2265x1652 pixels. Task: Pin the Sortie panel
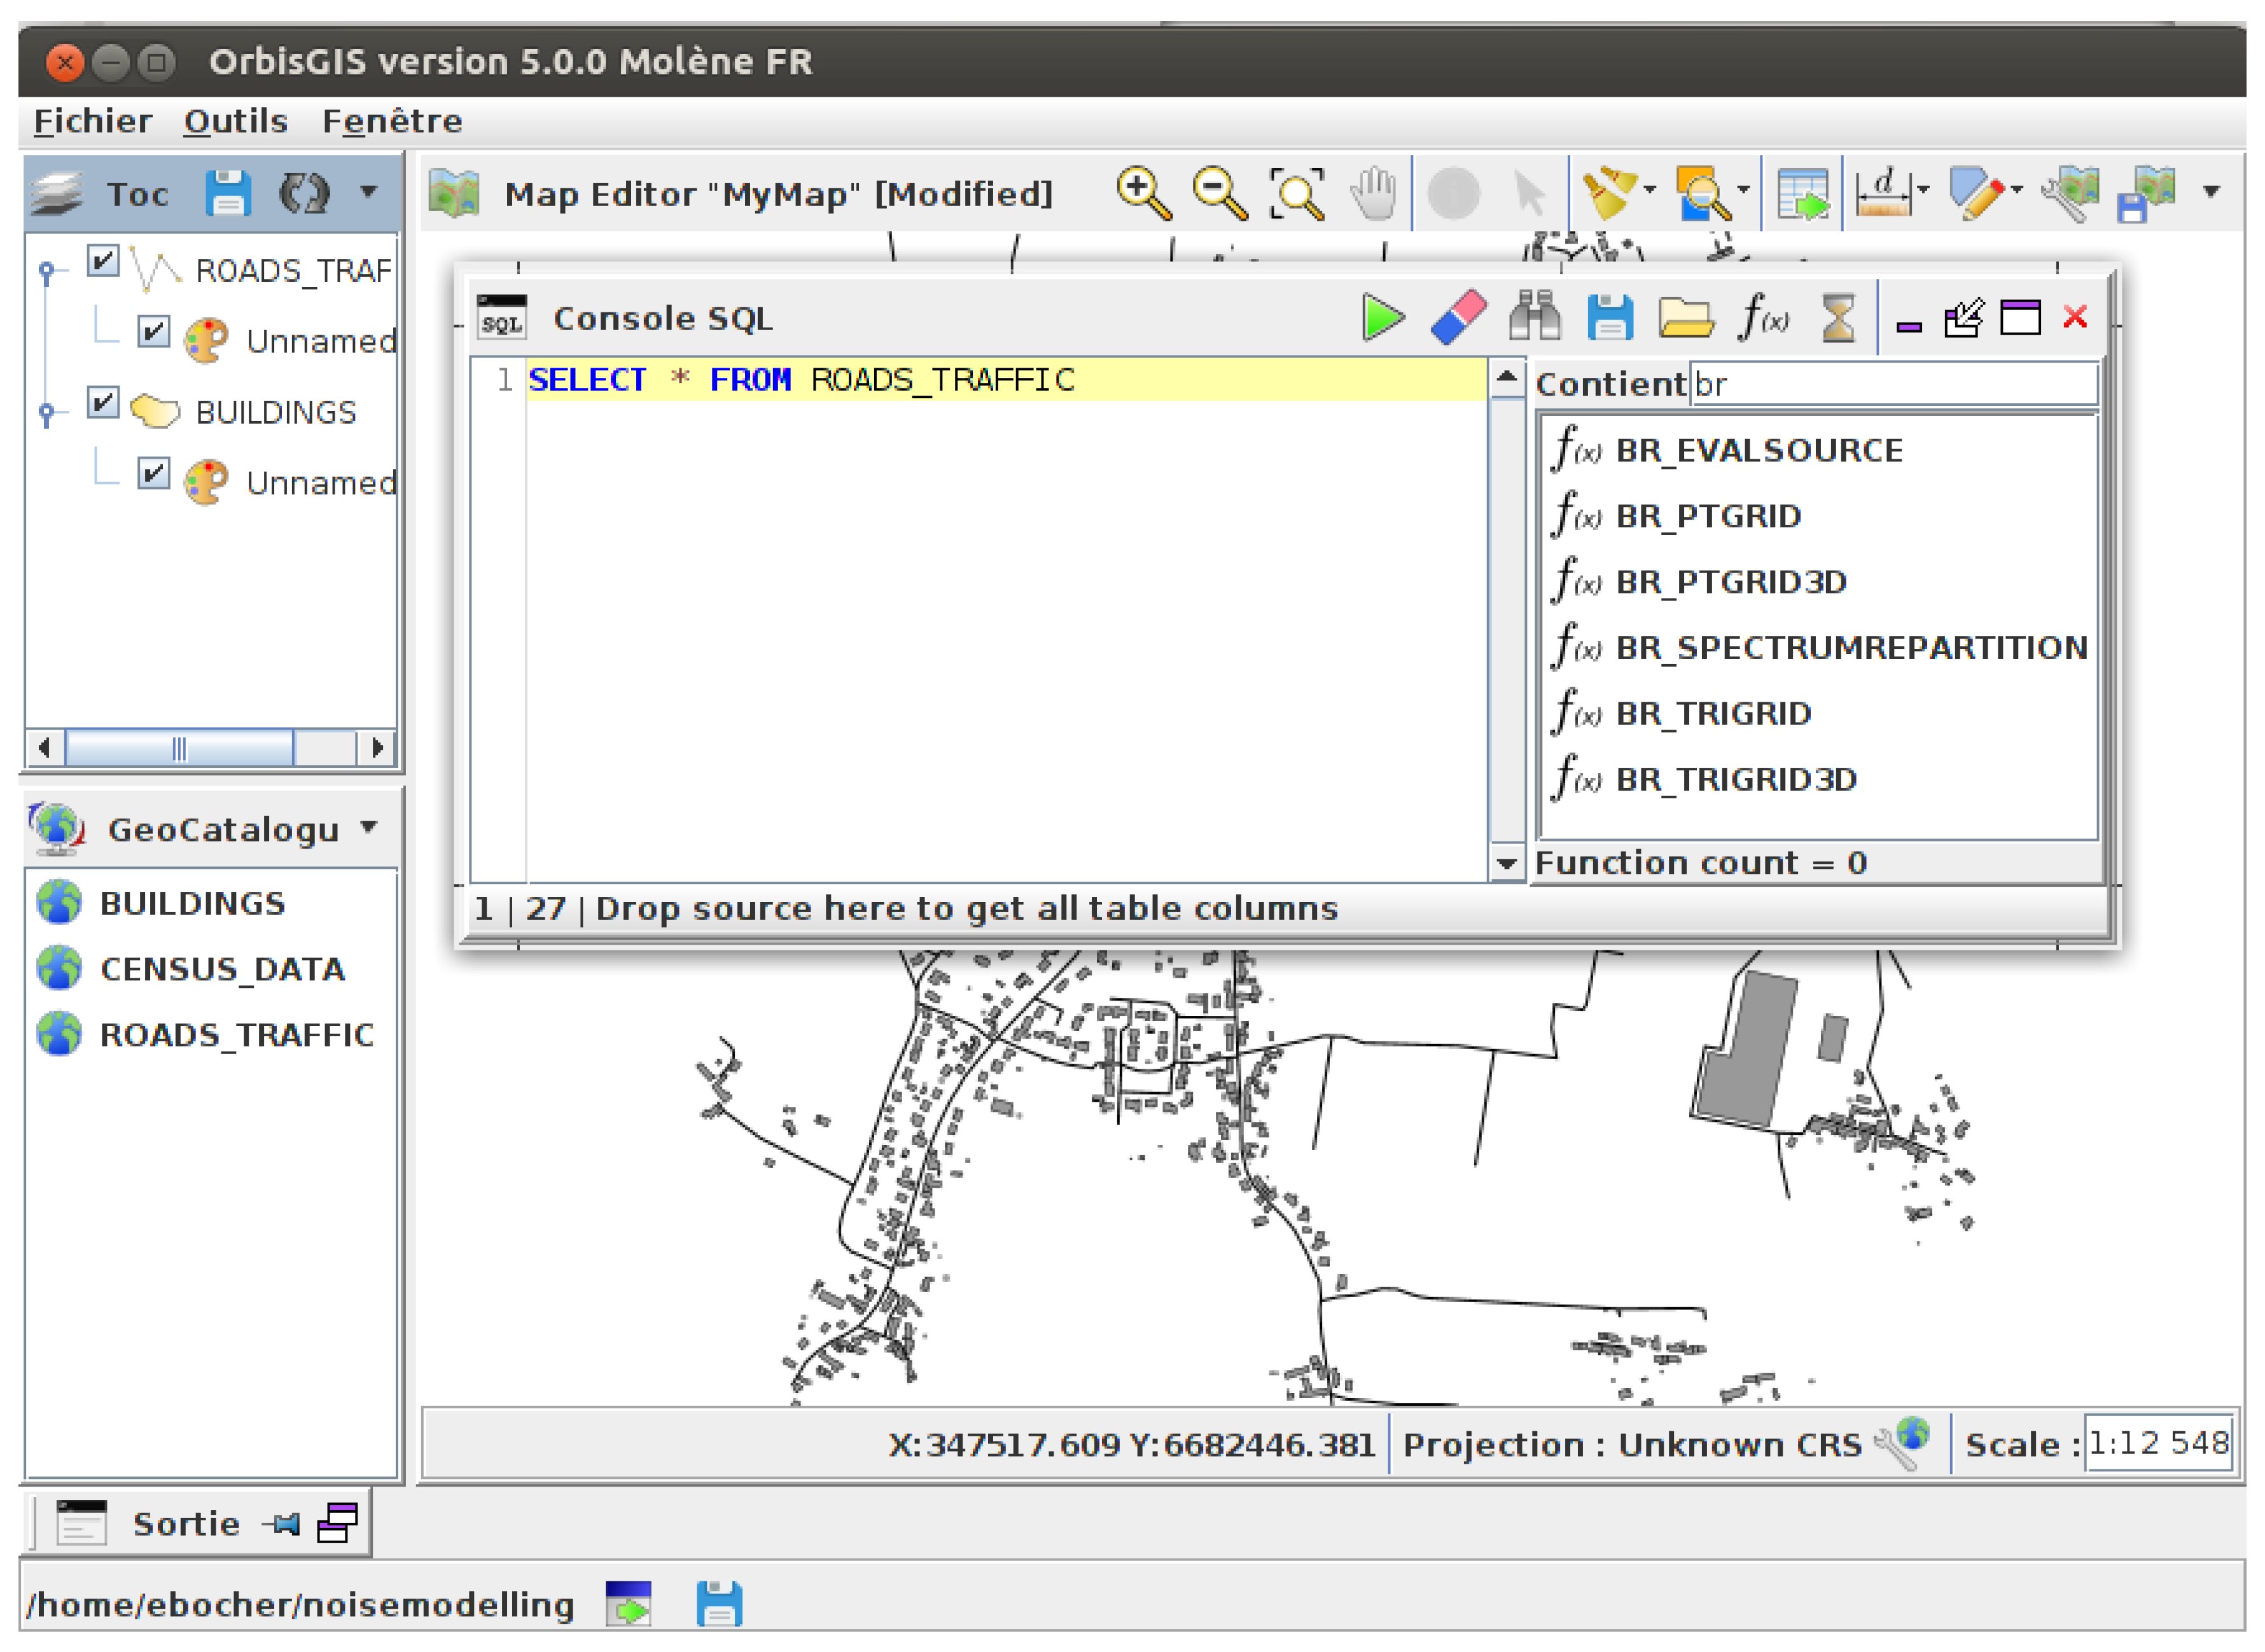[x=281, y=1524]
